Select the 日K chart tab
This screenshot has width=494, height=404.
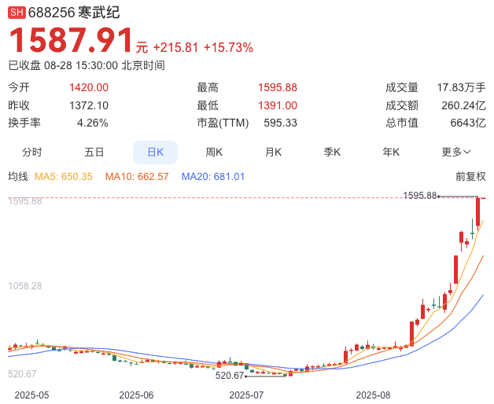pyautogui.click(x=155, y=152)
